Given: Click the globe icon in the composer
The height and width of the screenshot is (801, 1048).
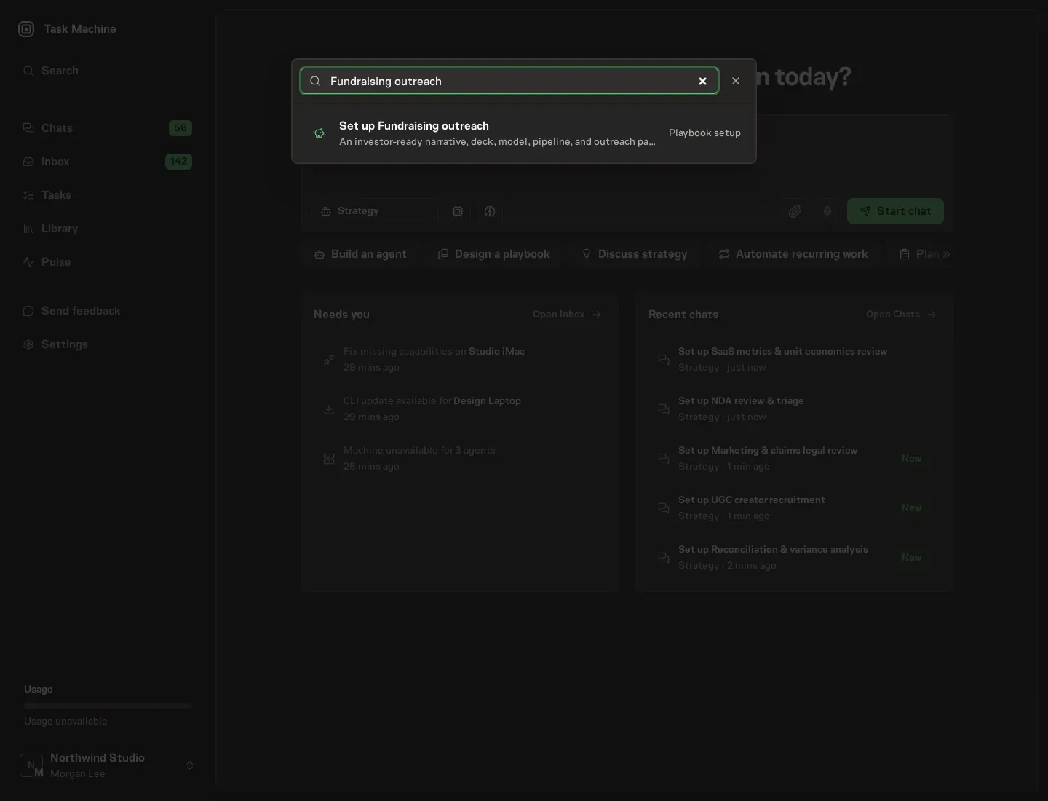Looking at the screenshot, I should click(x=490, y=211).
